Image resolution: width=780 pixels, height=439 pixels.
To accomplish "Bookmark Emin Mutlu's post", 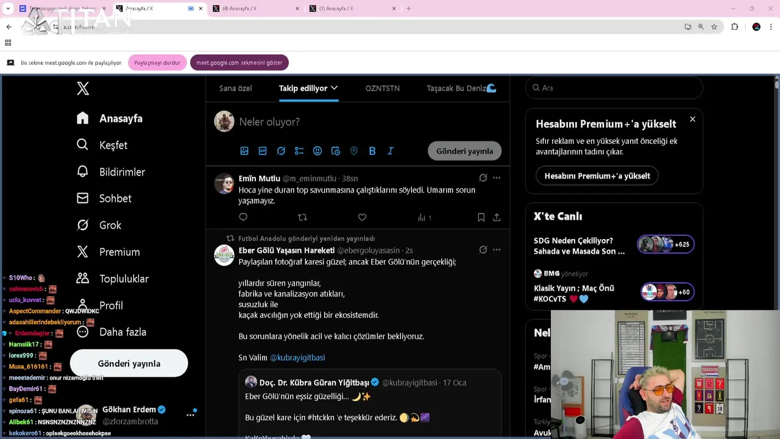I will click(481, 217).
